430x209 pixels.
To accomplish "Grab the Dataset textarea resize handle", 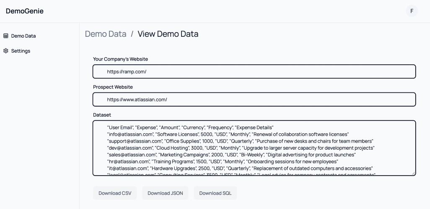I will click(414, 173).
